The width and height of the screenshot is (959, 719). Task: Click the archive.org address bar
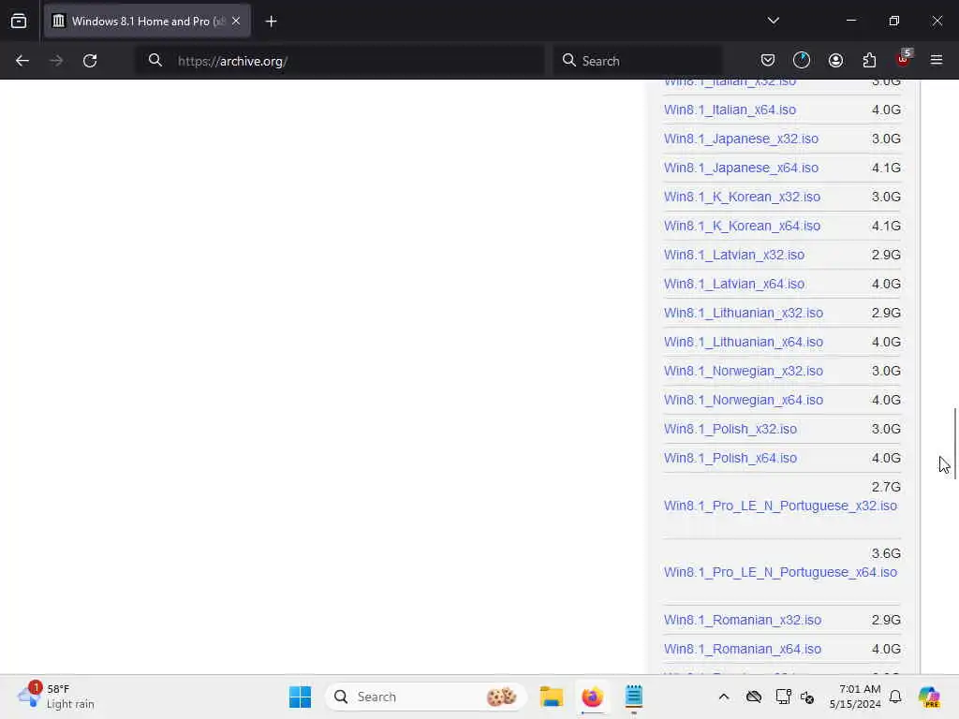pyautogui.click(x=339, y=61)
